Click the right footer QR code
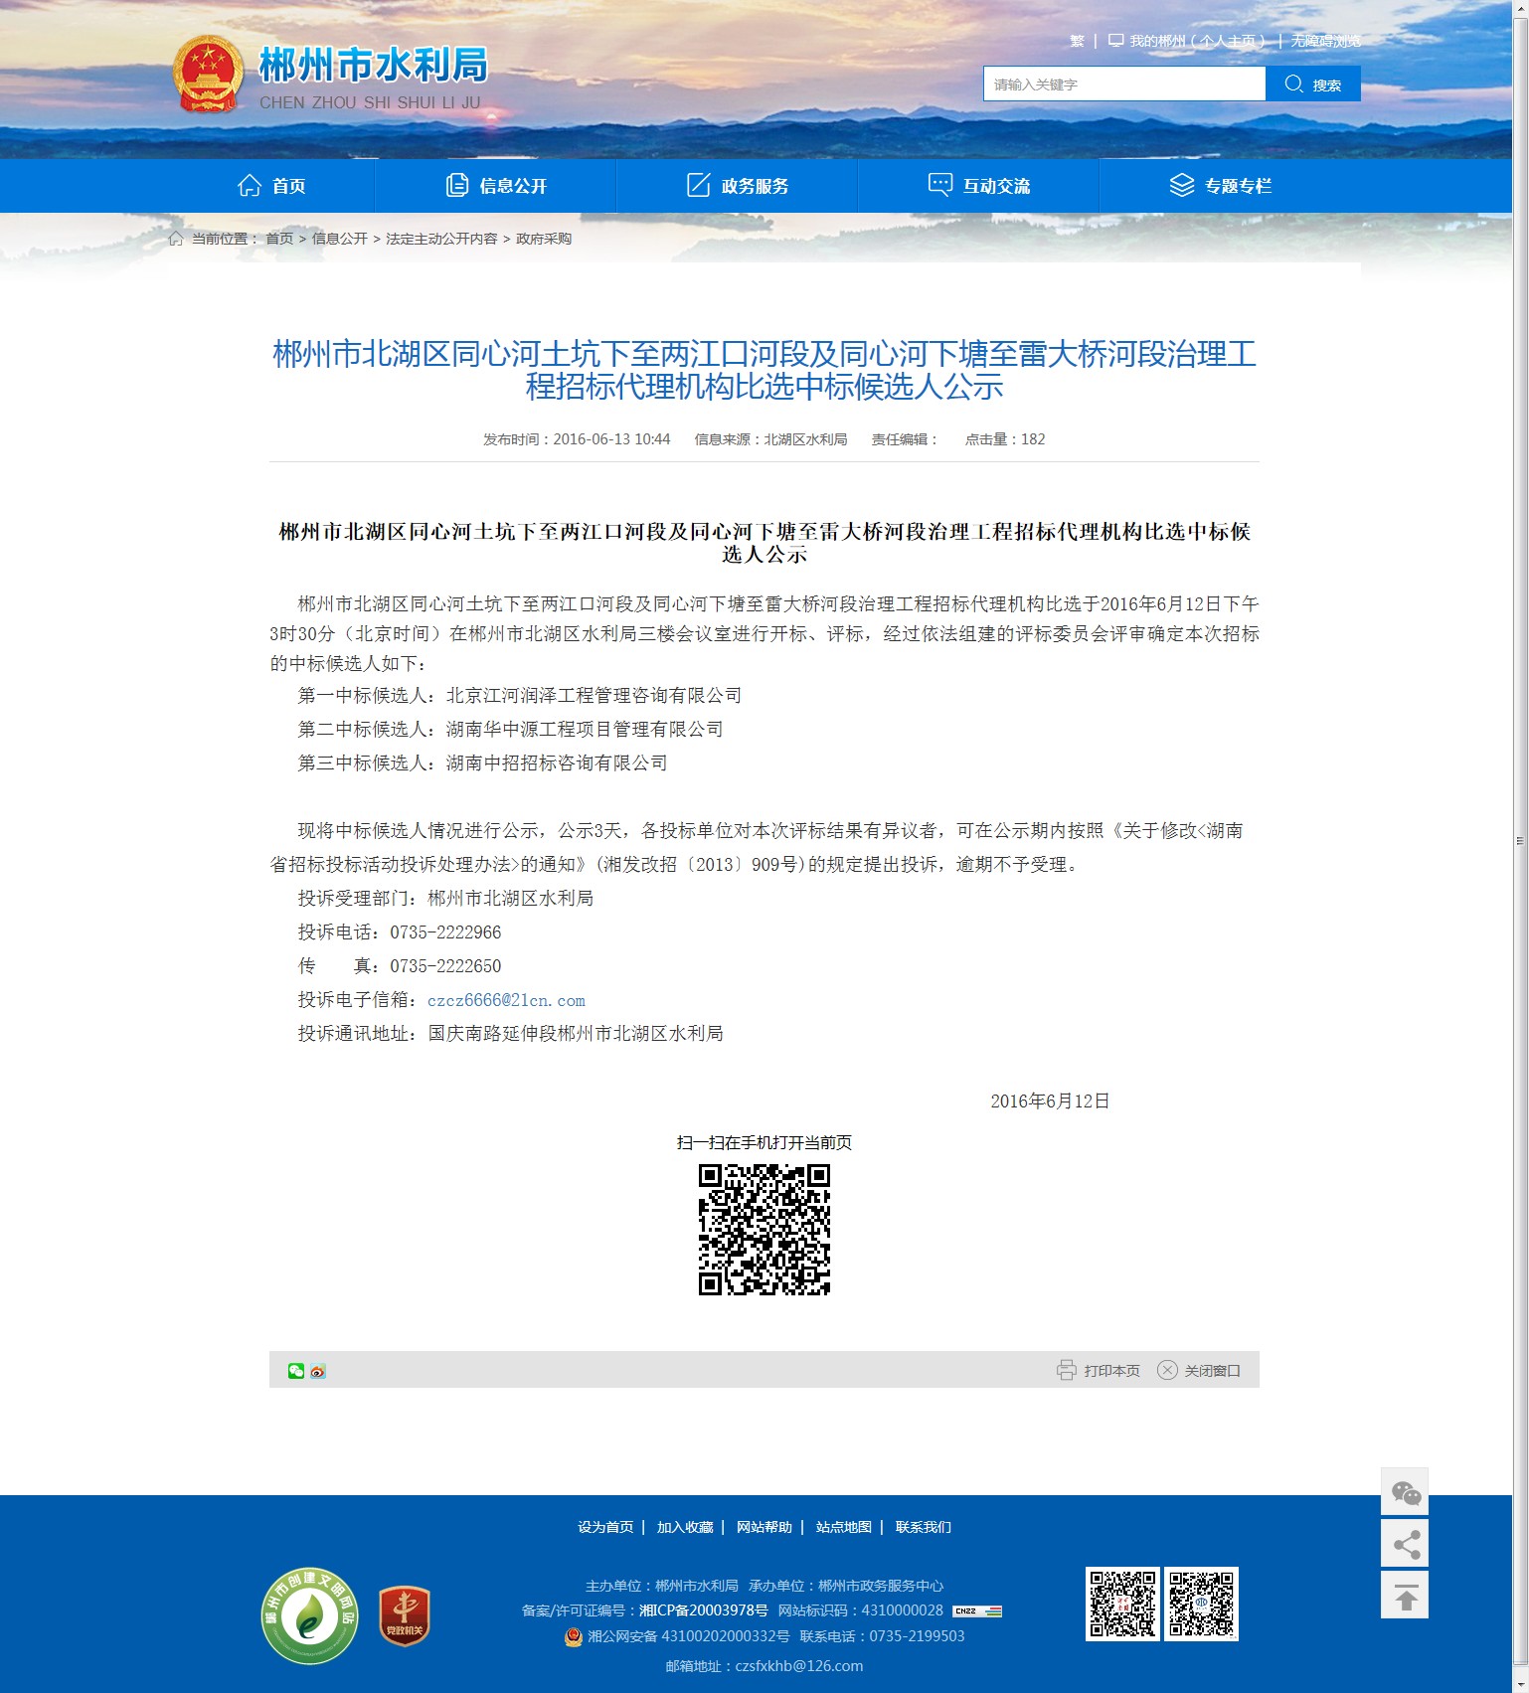Screen dimensions: 1529x1693 tap(1202, 1604)
